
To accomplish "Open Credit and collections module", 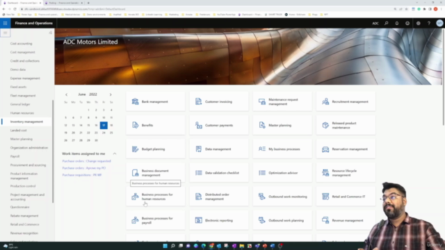I will (25, 61).
